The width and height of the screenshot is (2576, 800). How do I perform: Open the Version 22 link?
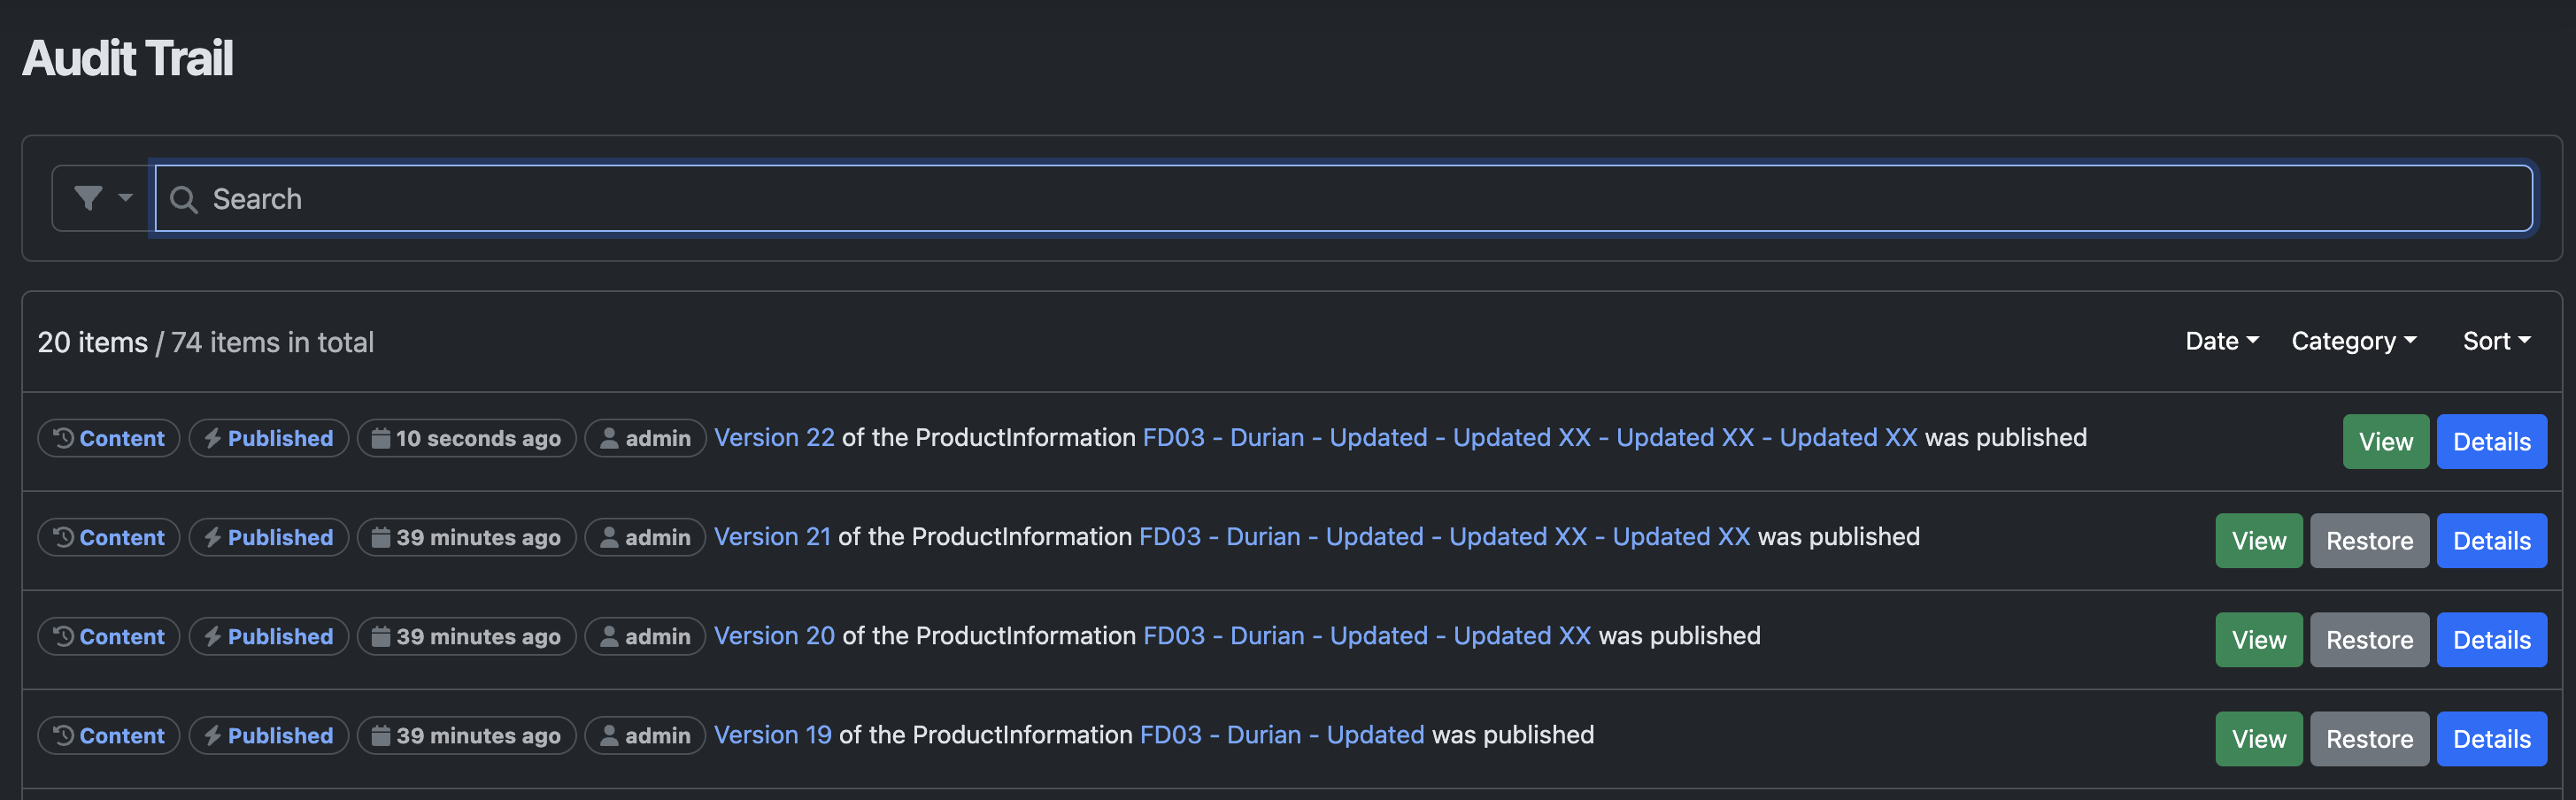[773, 437]
